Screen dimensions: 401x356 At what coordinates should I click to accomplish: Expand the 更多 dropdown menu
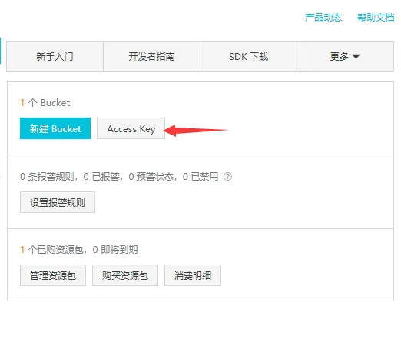point(345,56)
